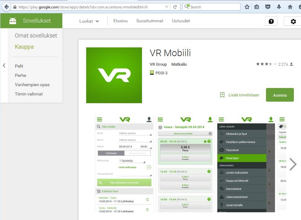The height and width of the screenshot is (220, 301).
Task: Open the Uutuudet tab
Action: tap(181, 21)
